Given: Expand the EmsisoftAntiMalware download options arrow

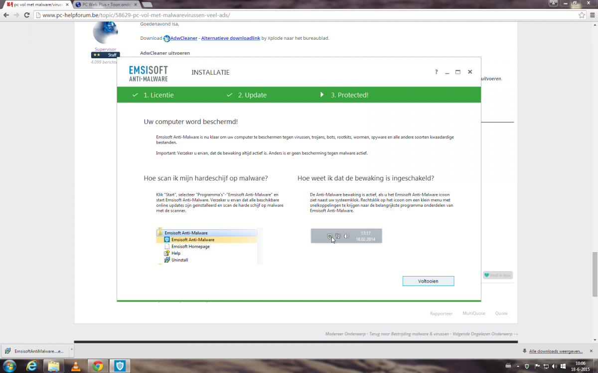Looking at the screenshot, I should coord(72,351).
